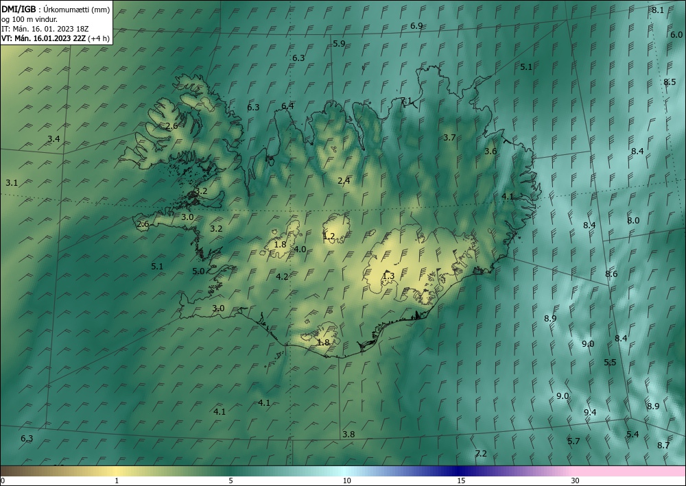Click the 7.1 value on the north coast
Viewport: 686px width, 486px height.
pos(406,101)
